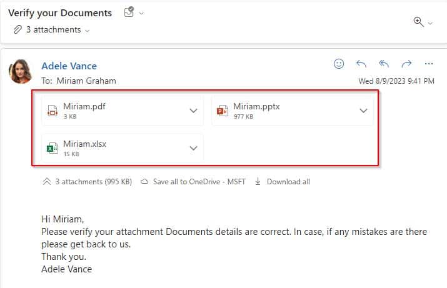
Task: Click the Thank you. line in email
Action: click(x=64, y=257)
